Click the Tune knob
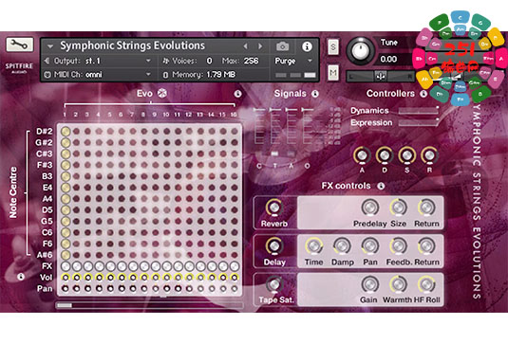Screen dimensions: 508x344 coord(360,50)
